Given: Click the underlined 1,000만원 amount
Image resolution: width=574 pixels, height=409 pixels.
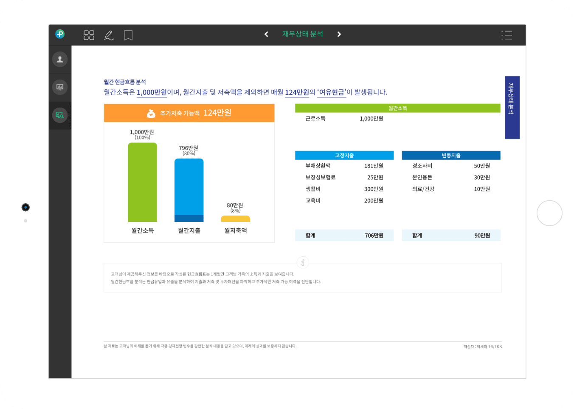Looking at the screenshot, I should click(152, 92).
